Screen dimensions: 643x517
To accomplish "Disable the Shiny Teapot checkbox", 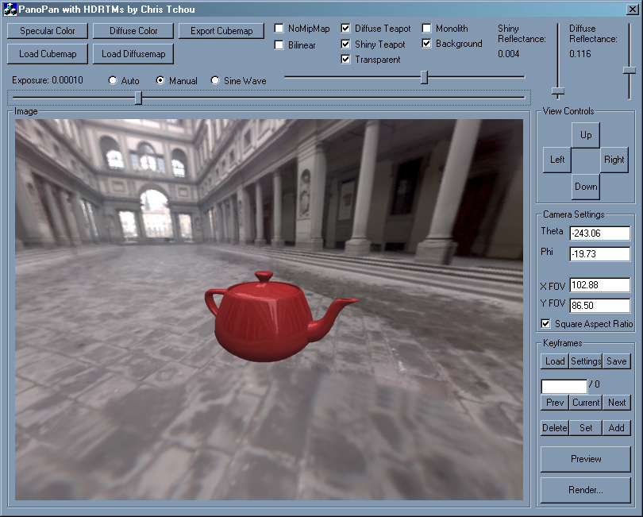I will click(x=346, y=44).
